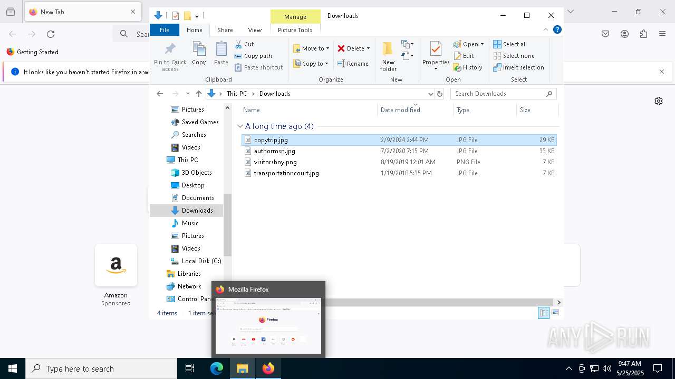Image resolution: width=675 pixels, height=379 pixels.
Task: Click Invert selection in ribbon
Action: point(518,67)
